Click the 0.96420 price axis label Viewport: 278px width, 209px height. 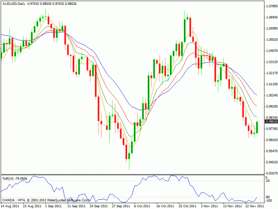click(x=272, y=140)
